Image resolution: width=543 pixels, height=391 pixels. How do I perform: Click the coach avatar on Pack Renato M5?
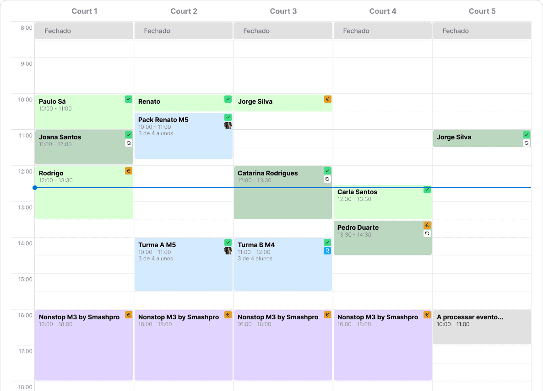[228, 126]
